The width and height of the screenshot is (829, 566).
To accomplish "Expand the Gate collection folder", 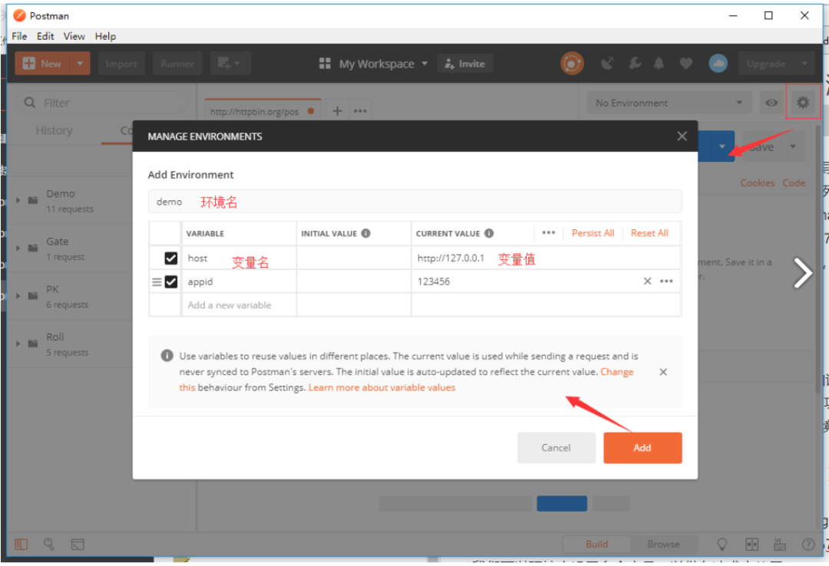I will tap(18, 248).
